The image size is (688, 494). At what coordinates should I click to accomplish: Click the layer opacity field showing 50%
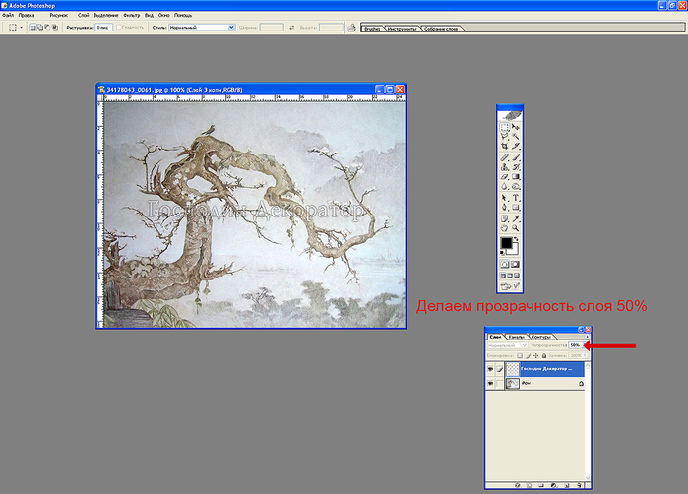tap(574, 346)
